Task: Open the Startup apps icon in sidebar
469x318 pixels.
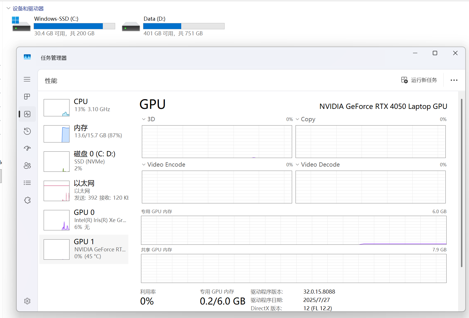Action: tap(27, 148)
